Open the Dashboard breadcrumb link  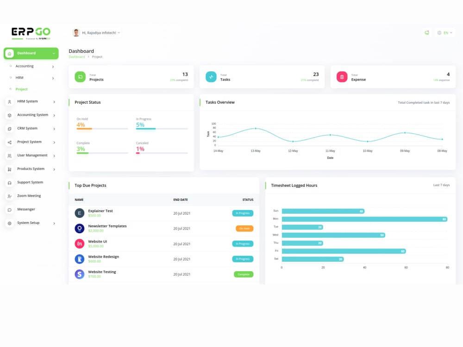[x=76, y=57]
